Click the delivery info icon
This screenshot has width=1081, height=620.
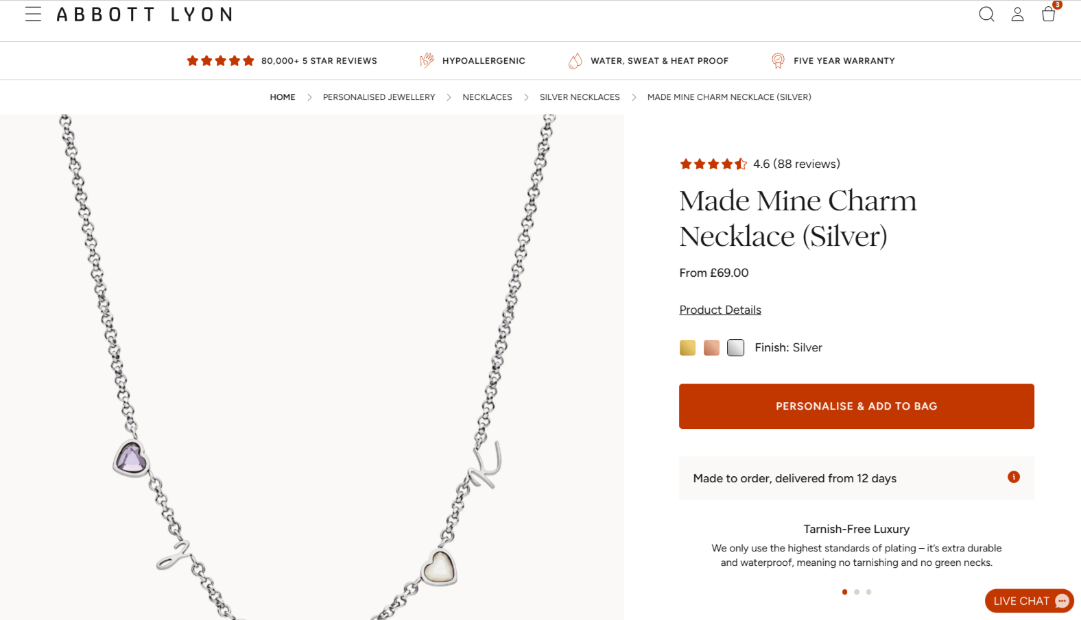1013,478
